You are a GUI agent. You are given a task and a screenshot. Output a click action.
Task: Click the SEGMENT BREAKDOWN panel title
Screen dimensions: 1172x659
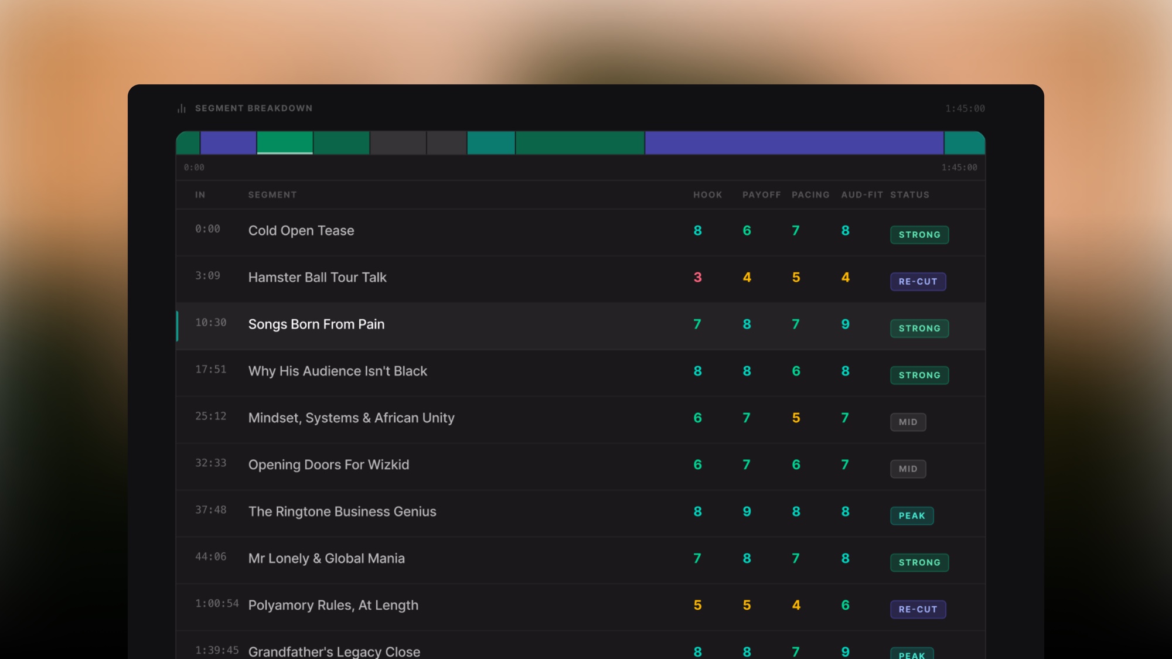click(x=254, y=108)
